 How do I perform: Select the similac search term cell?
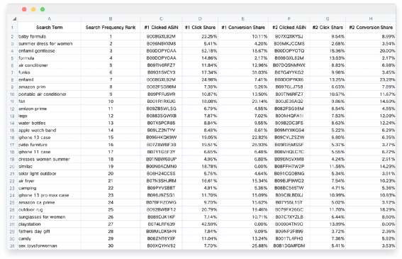tap(49, 166)
